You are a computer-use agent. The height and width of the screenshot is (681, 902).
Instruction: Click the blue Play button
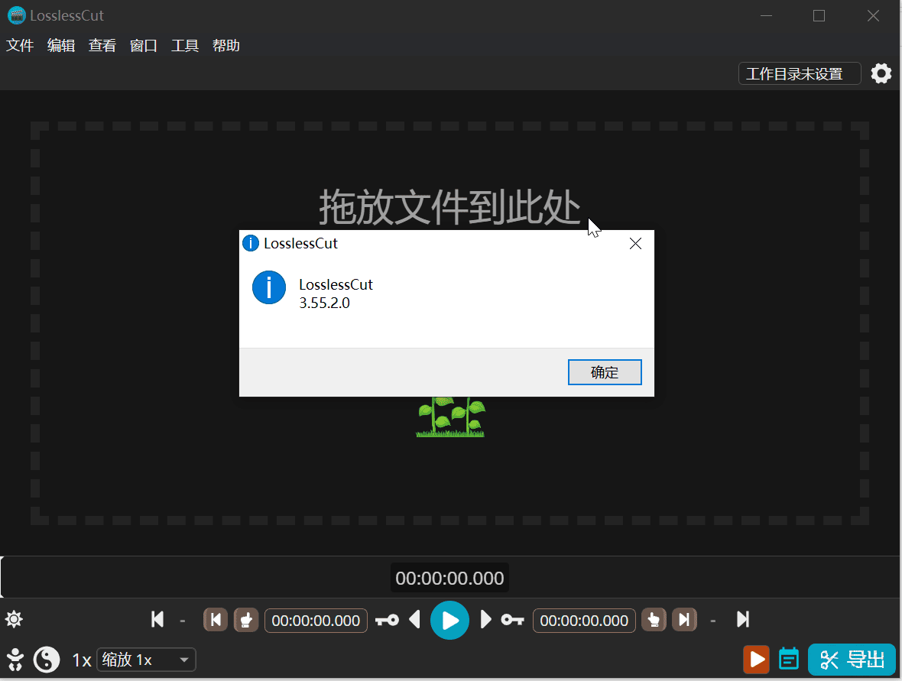click(449, 620)
